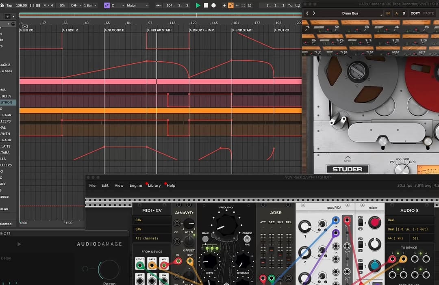The height and width of the screenshot is (285, 439).
Task: Open the 44.1 kHz sample rate selector on AUDIO 8
Action: coord(397,238)
